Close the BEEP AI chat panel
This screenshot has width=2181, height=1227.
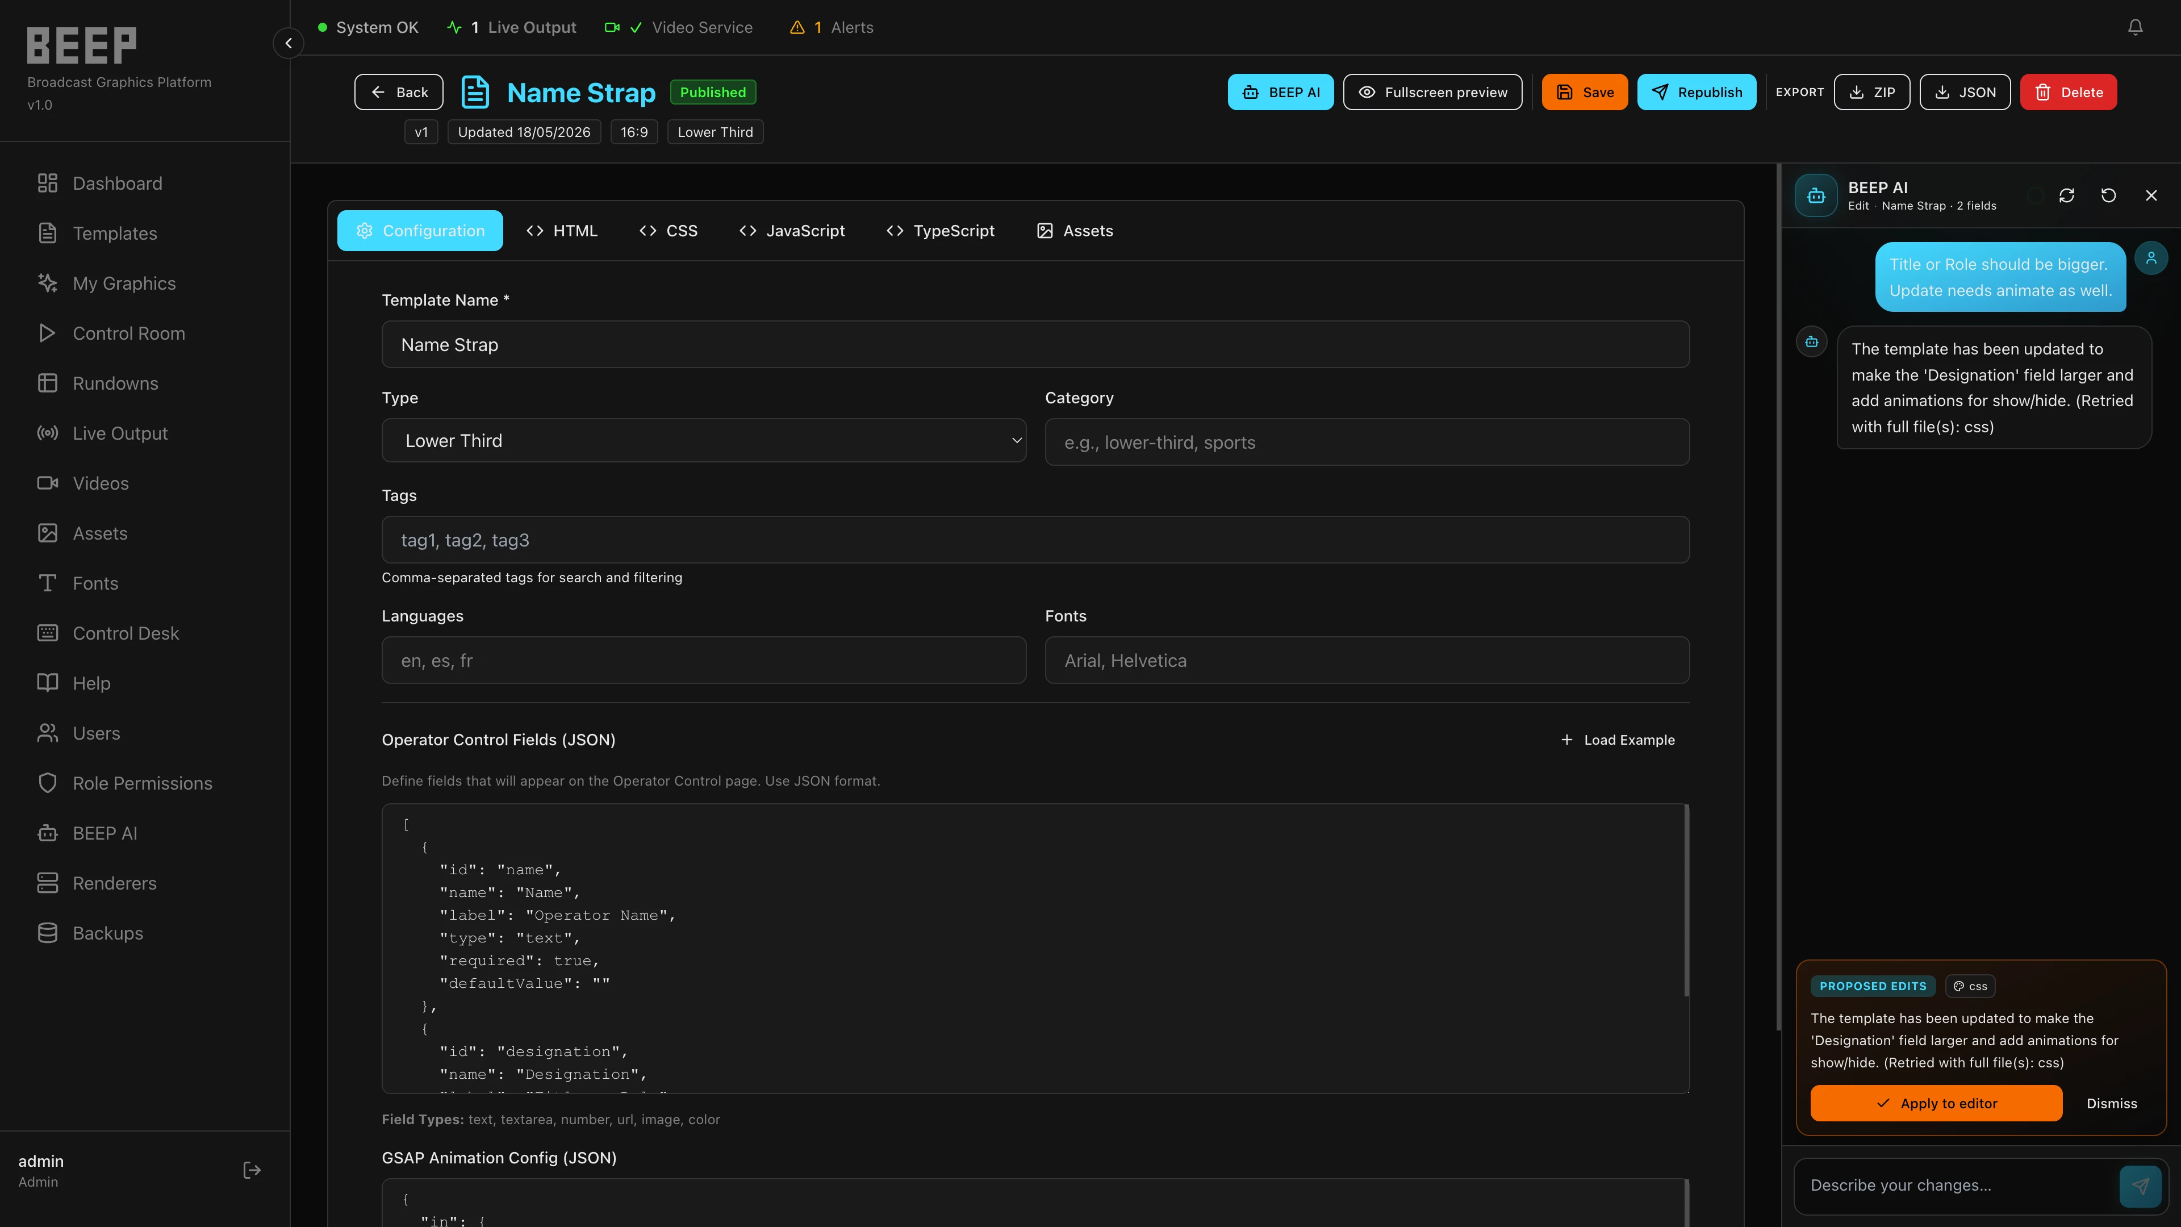point(2151,195)
